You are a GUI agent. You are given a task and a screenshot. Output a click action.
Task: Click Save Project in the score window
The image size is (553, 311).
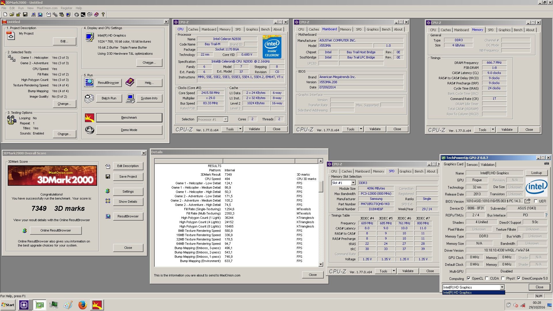coord(128,177)
